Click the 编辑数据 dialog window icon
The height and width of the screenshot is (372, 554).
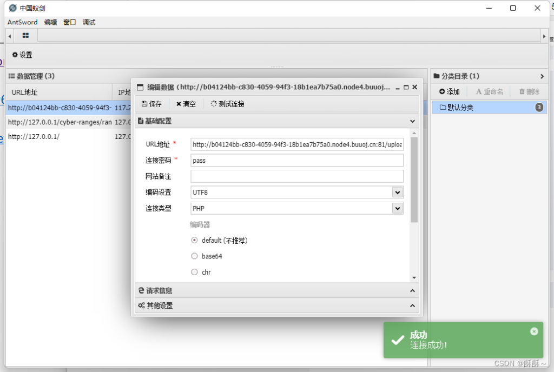[x=140, y=87]
